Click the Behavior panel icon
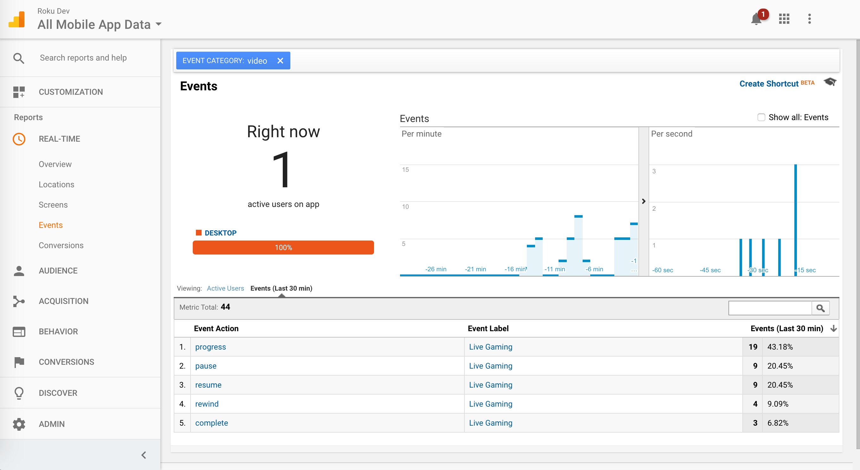 [19, 332]
